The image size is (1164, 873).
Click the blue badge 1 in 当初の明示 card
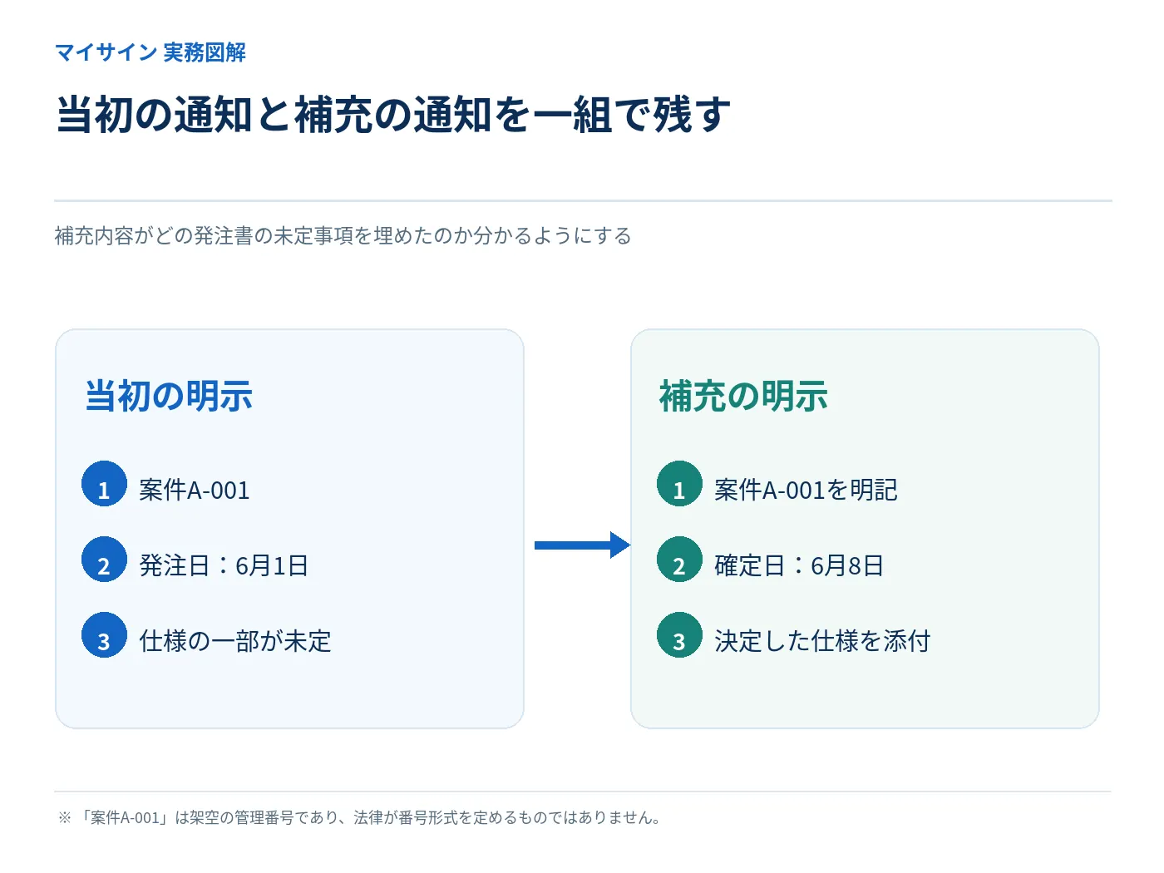(x=104, y=484)
